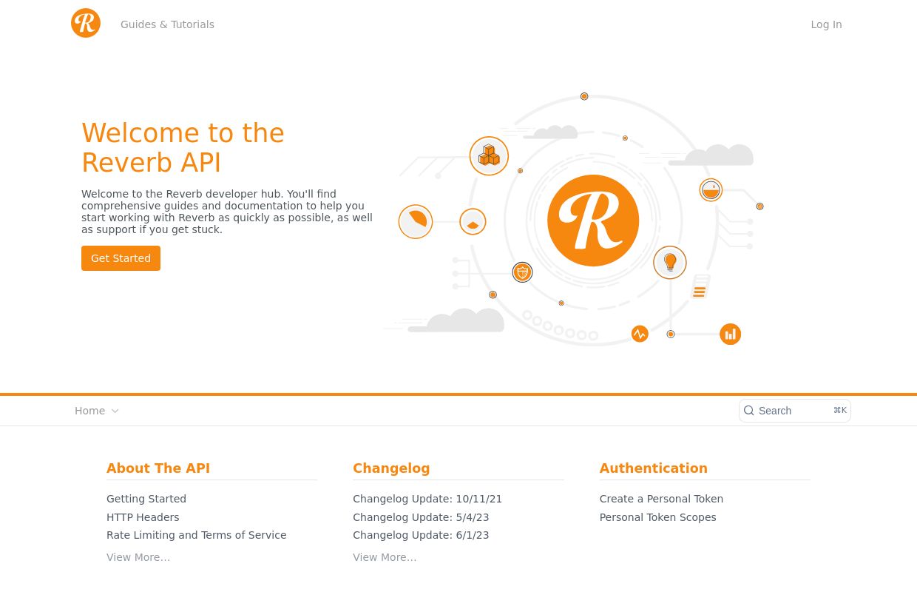Click the Changelog section heading

coord(391,468)
